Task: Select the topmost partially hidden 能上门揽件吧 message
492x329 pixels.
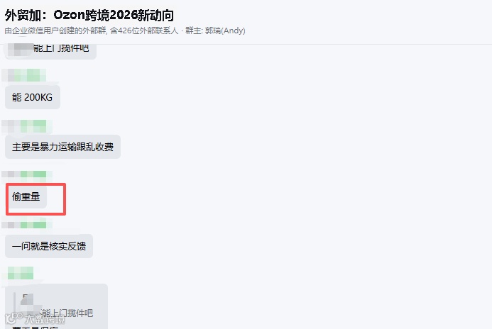Action: click(50, 51)
